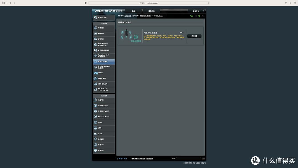
Task: Click the 退出 logout button
Action: click(134, 11)
